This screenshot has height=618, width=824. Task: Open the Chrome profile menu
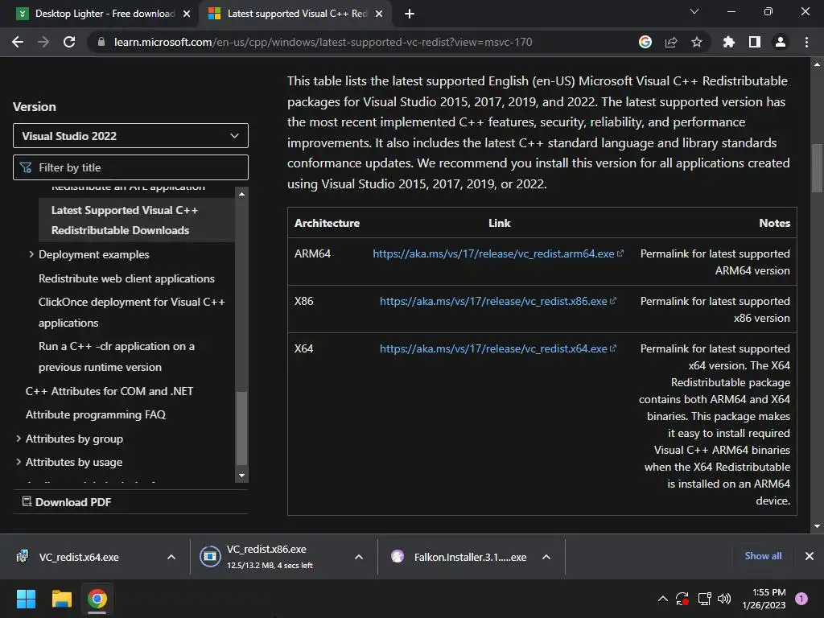[781, 42]
